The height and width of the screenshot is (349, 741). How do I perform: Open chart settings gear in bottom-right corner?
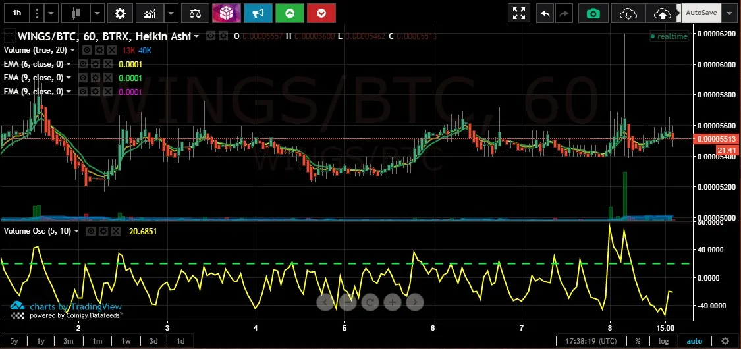click(725, 341)
